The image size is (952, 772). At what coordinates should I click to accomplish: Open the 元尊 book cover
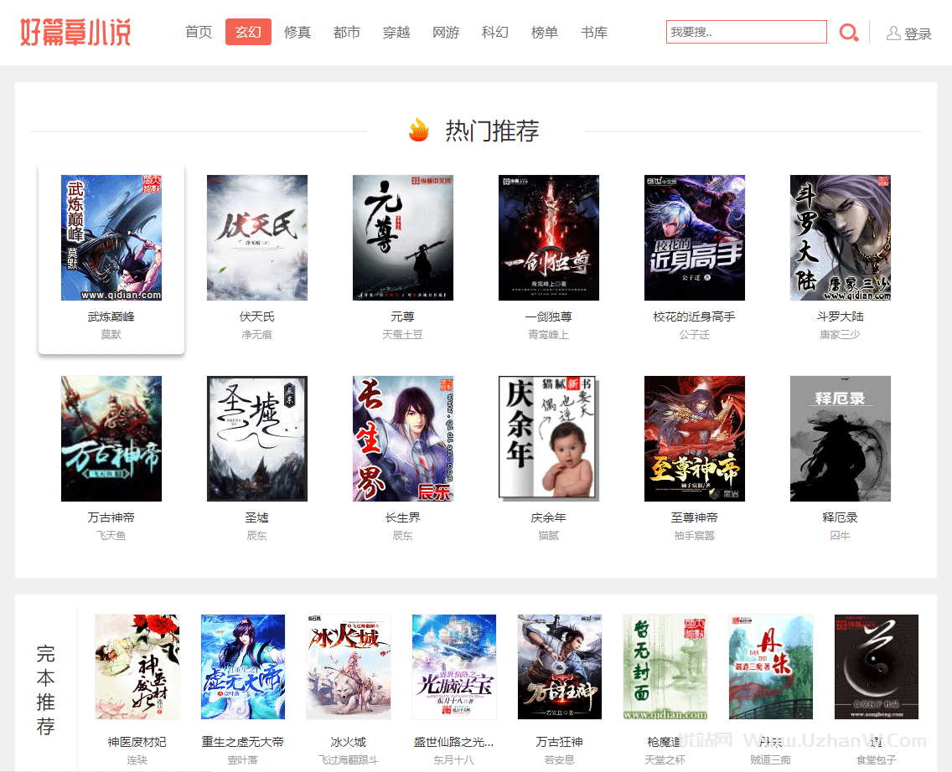pos(402,238)
